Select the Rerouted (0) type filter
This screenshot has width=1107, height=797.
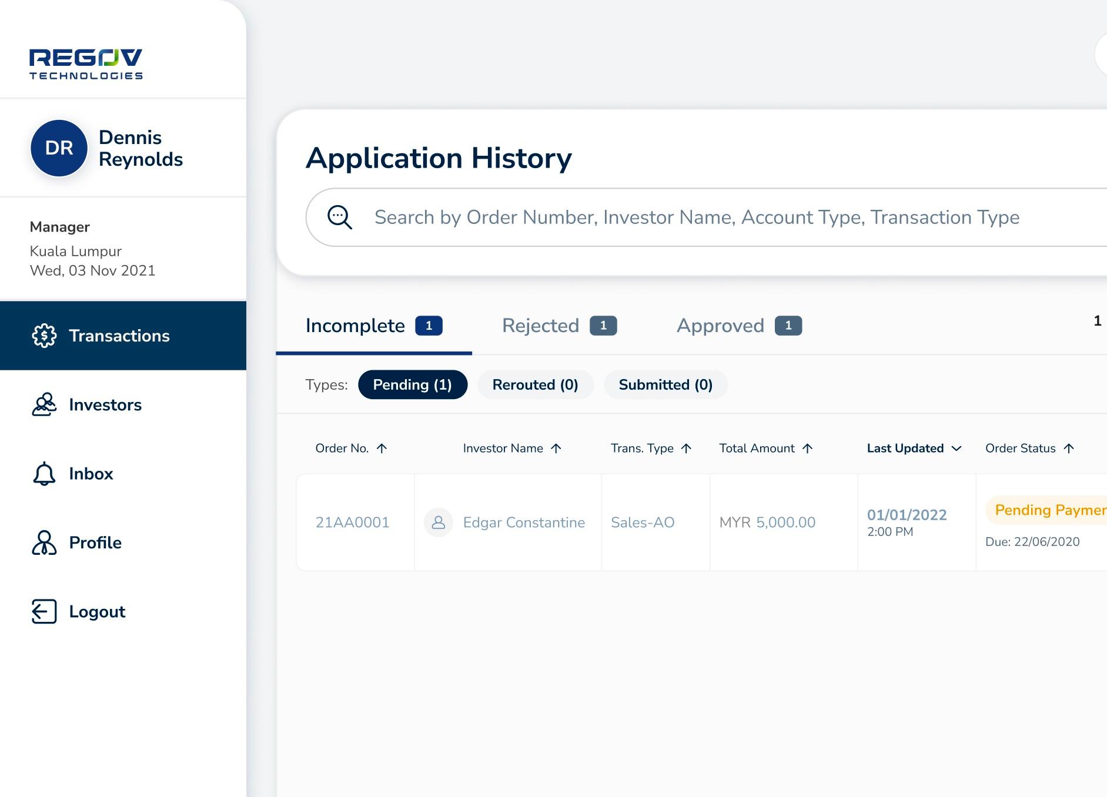(535, 385)
